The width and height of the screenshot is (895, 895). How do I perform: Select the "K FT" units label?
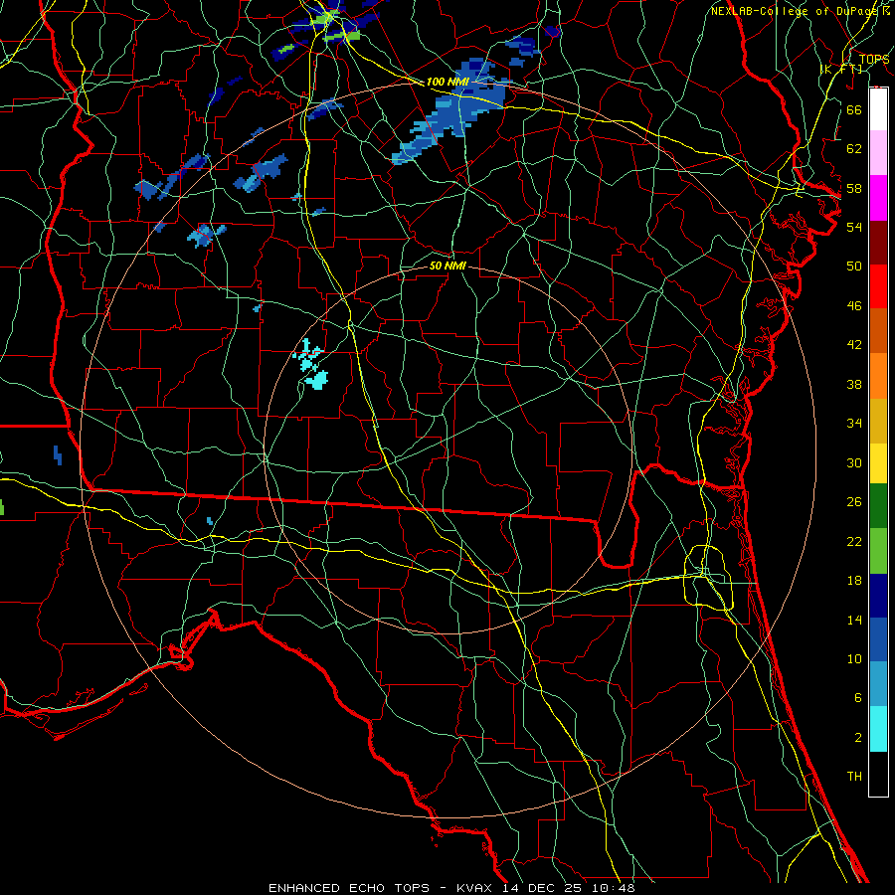[841, 70]
